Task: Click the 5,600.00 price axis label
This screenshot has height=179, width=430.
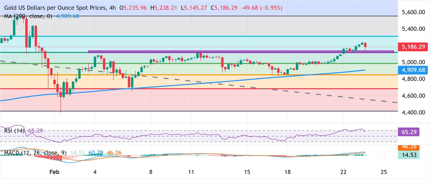Action: pos(413,12)
